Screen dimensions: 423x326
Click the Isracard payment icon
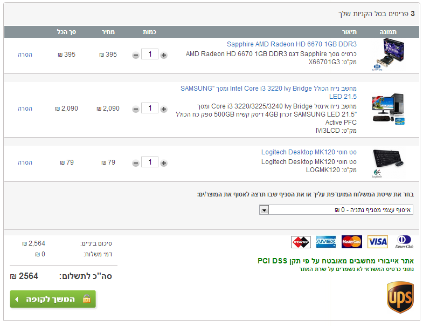(x=301, y=242)
